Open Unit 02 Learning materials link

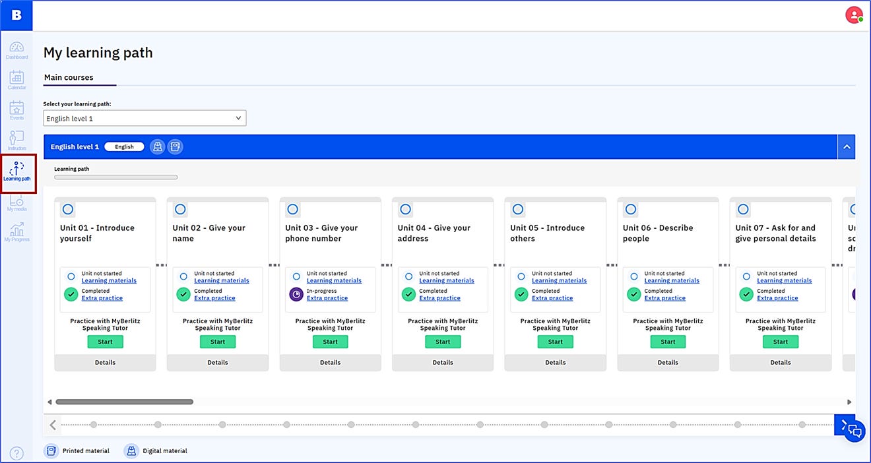pyautogui.click(x=221, y=281)
